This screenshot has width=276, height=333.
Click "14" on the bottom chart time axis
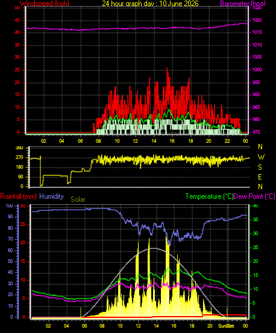(156, 326)
